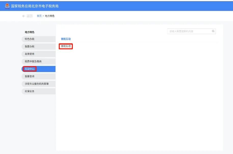Click the tax bureau logo icon
Viewport: 233px width, 154px height.
[8, 5]
